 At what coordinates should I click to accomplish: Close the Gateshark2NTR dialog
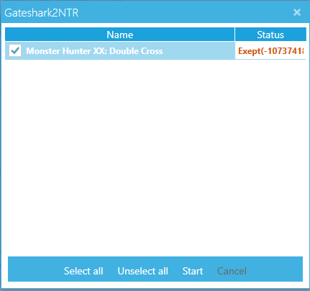pos(297,12)
